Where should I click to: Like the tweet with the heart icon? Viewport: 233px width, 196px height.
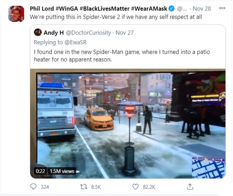pos(135,187)
